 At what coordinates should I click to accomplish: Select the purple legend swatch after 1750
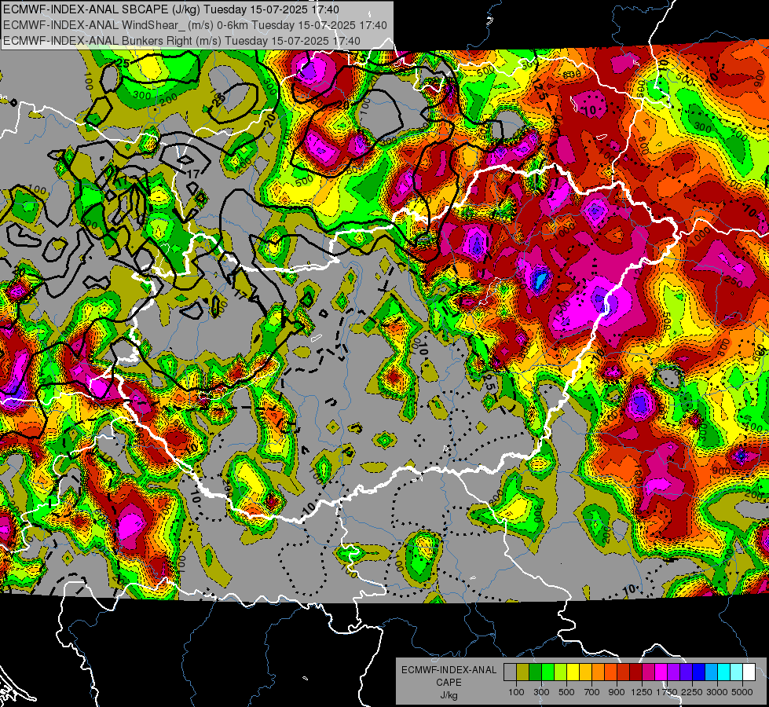click(x=673, y=672)
